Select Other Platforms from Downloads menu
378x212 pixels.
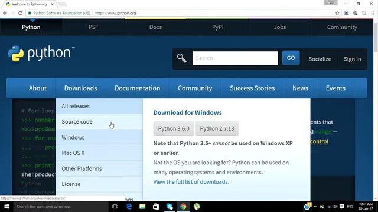[99, 168]
